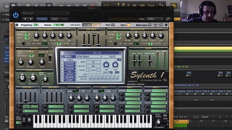Enable the Distort effect checkbox
Image resolution: width=232 pixels, height=130 pixels.
62,63
